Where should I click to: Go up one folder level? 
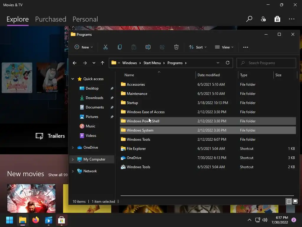[x=102, y=63]
